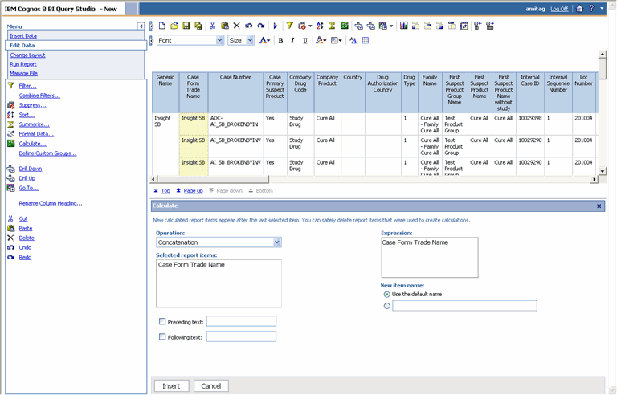
Task: Select Change Layout in the menu
Action: click(27, 55)
